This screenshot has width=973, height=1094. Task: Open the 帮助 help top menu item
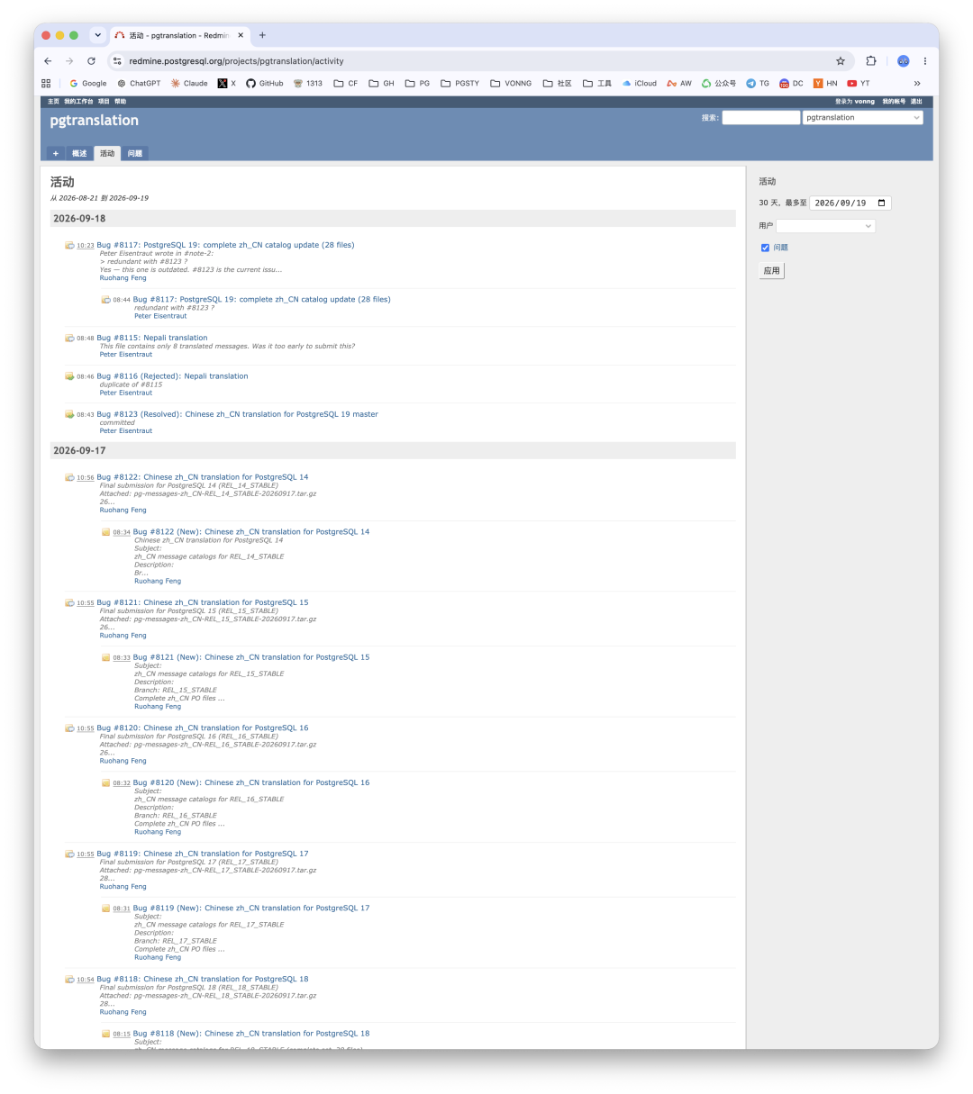point(120,102)
